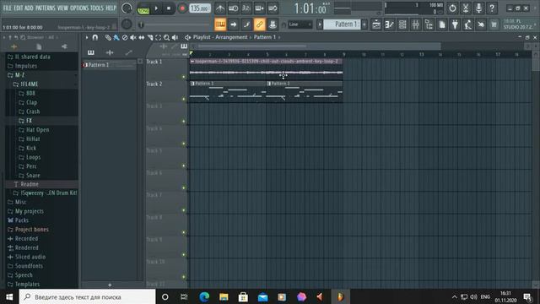Viewport: 540px width, 304px height.
Task: Open the Channel rack icon
Action: pos(402,24)
